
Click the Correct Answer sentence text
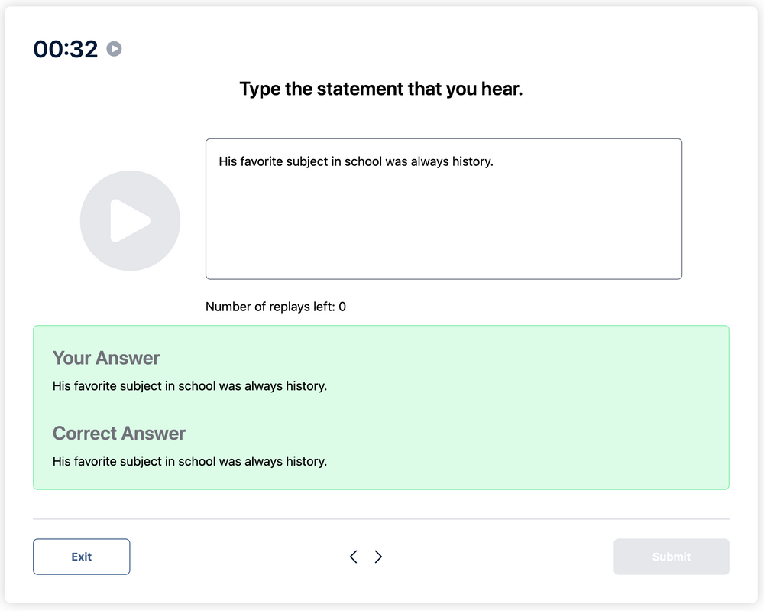[188, 462]
